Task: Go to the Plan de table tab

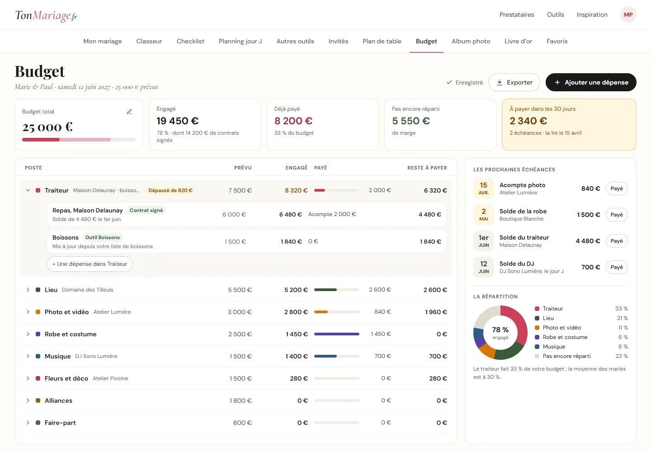Action: [x=382, y=41]
